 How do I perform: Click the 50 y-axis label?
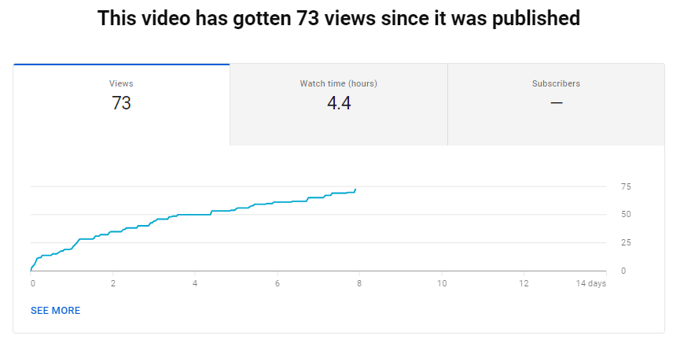[x=626, y=215]
